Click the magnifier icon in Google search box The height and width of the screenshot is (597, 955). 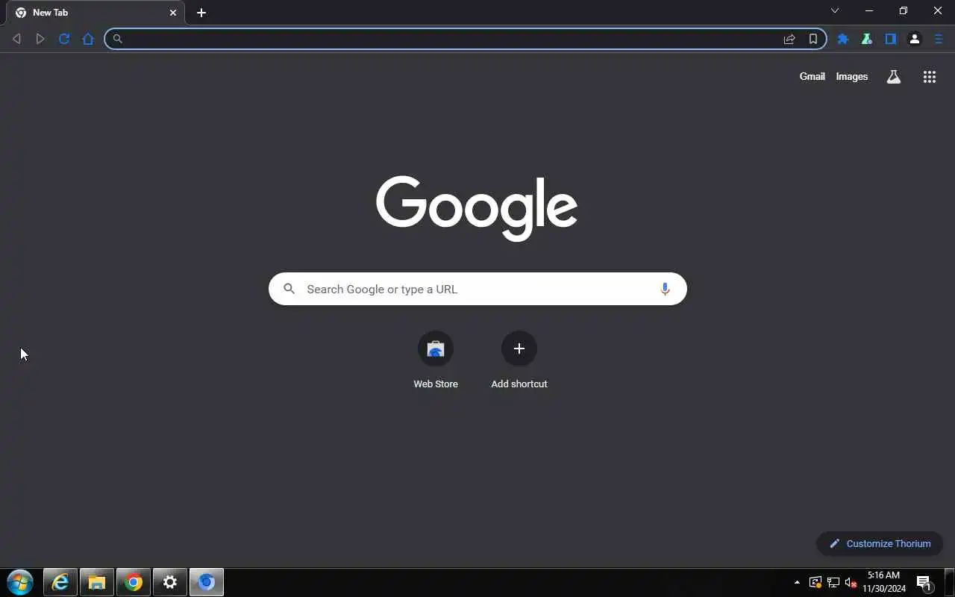coord(289,289)
